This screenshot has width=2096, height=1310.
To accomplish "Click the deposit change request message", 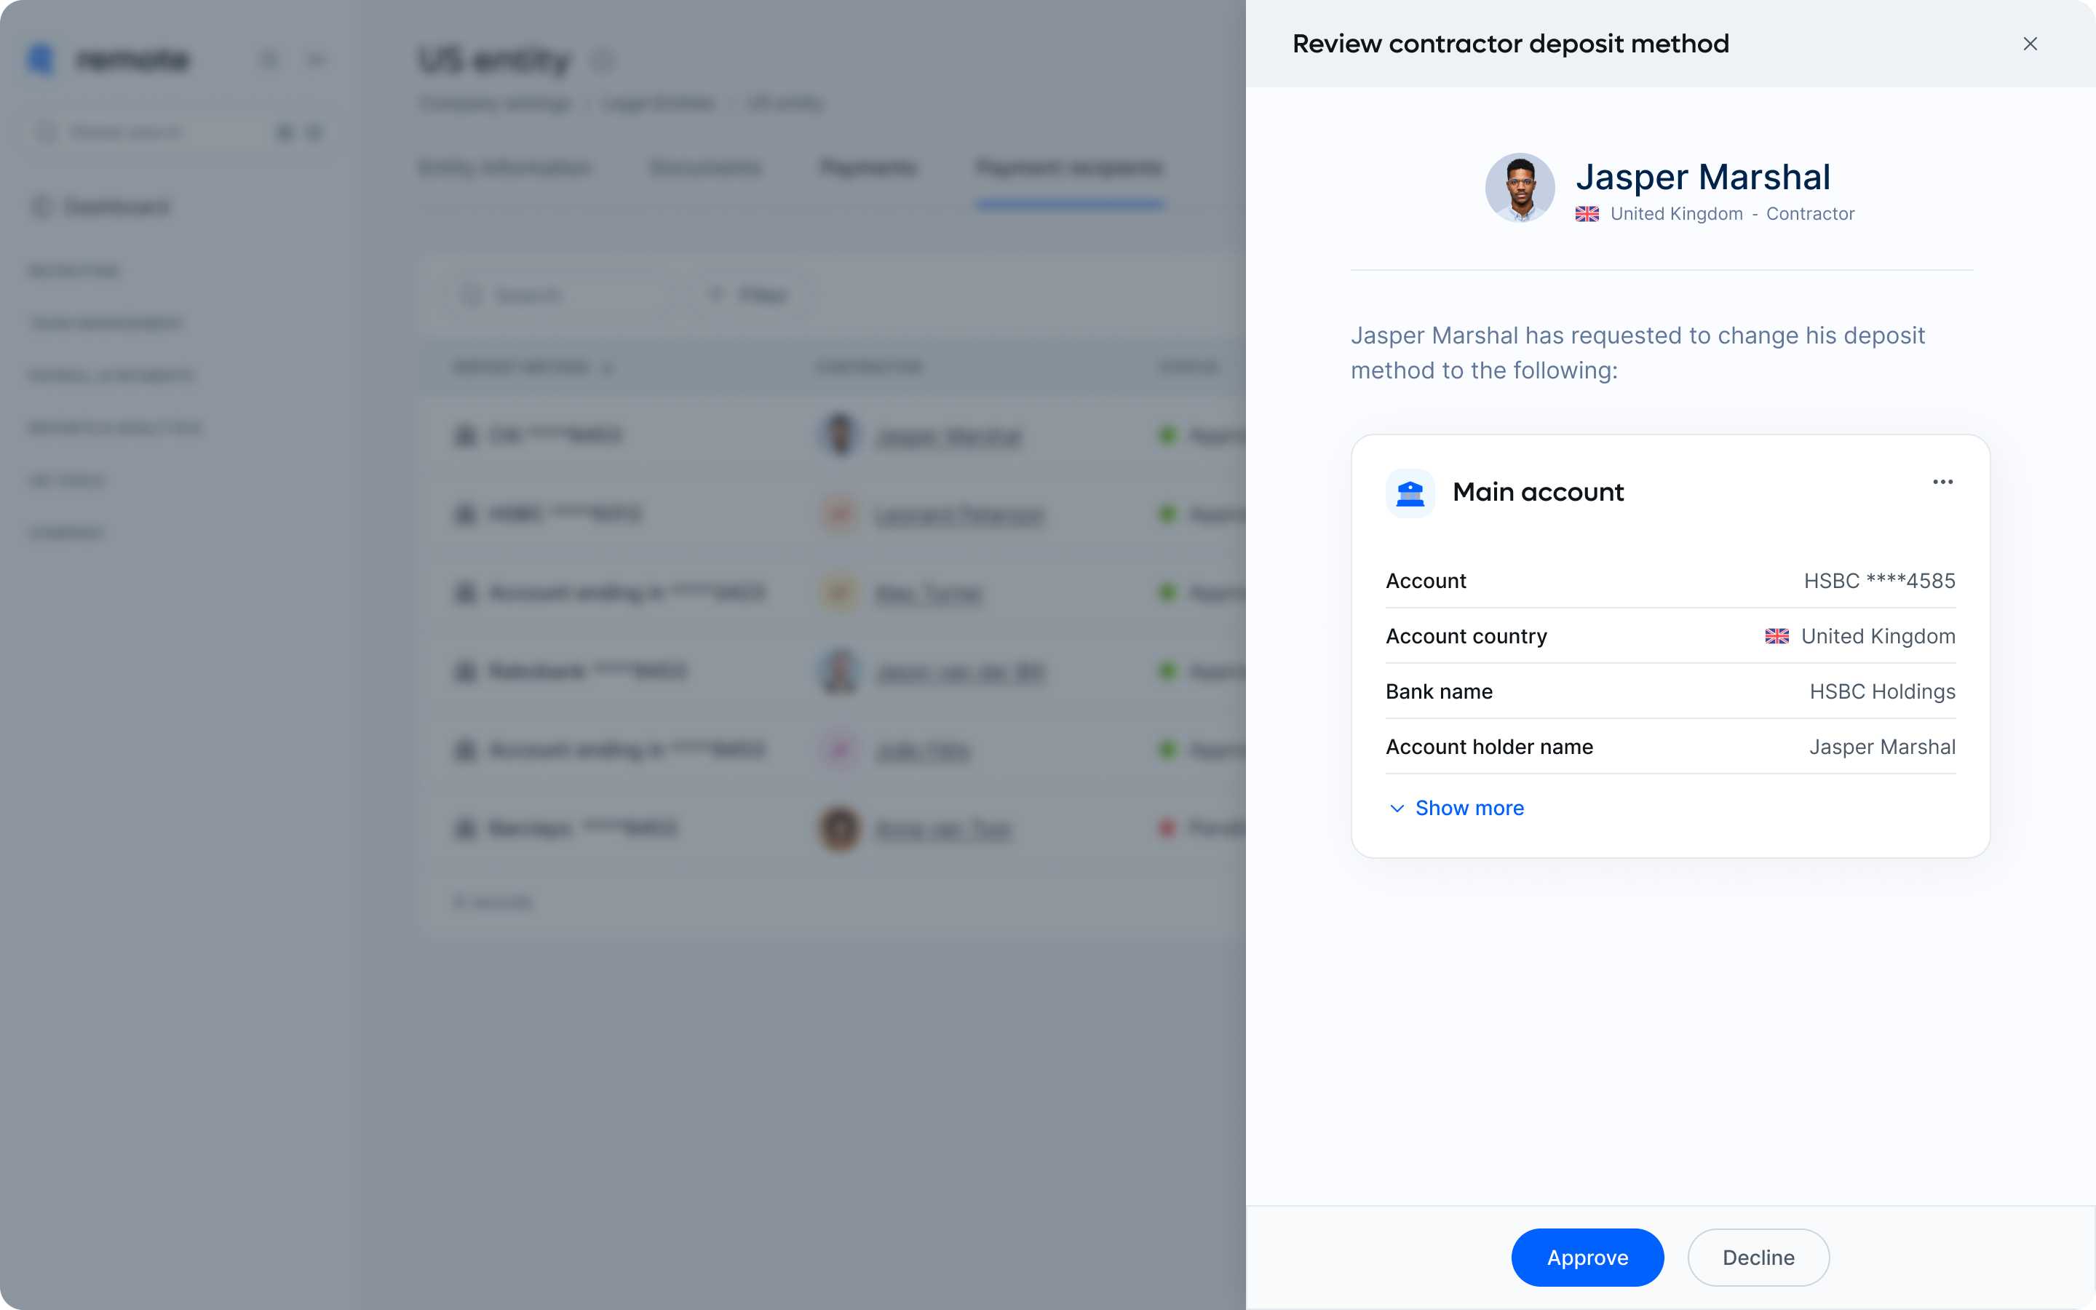I will (x=1637, y=353).
